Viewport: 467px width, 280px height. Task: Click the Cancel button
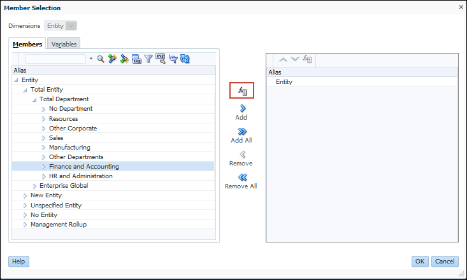(445, 262)
